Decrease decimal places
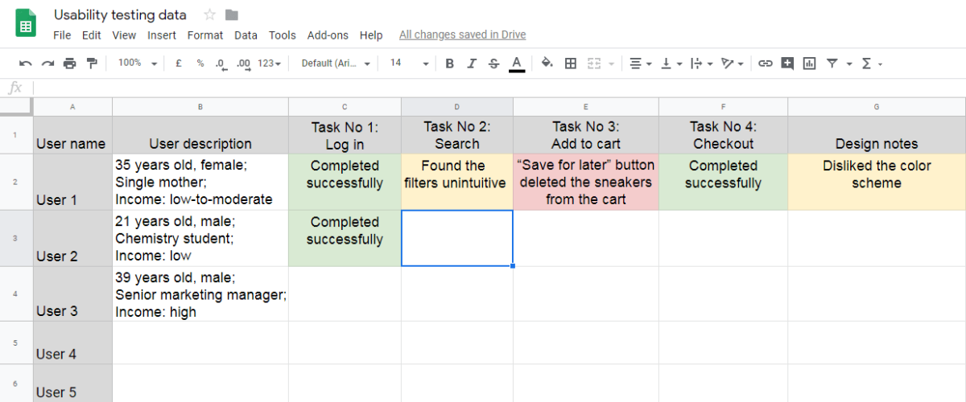The image size is (966, 402). click(x=221, y=63)
